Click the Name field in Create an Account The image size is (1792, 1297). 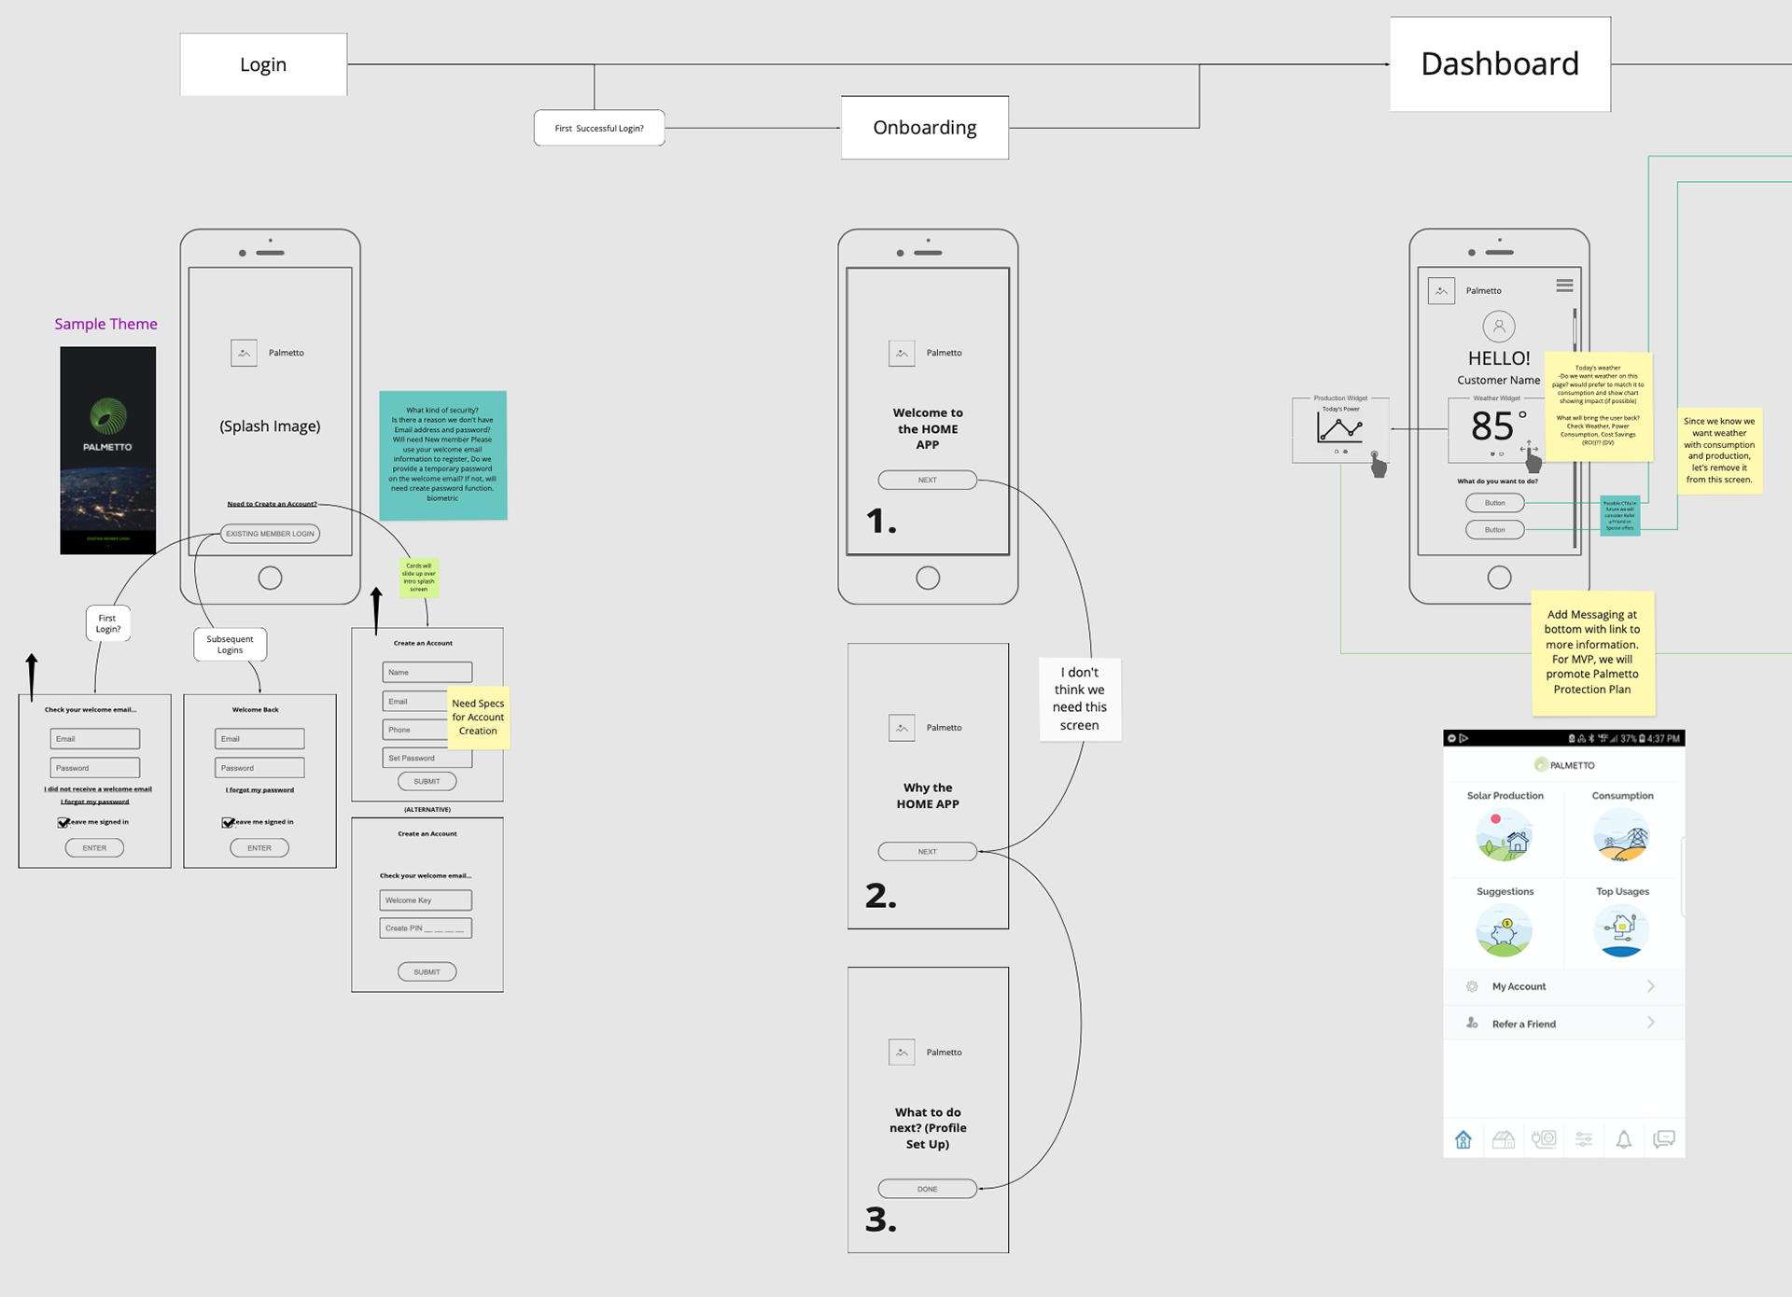(x=427, y=672)
